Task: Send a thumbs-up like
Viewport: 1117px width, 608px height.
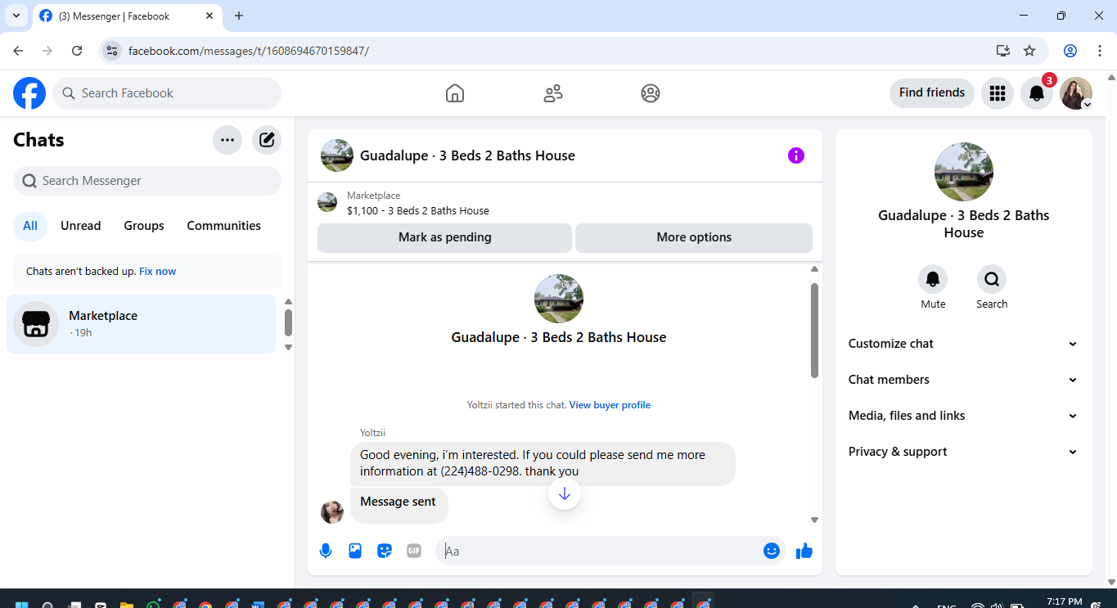Action: [804, 551]
